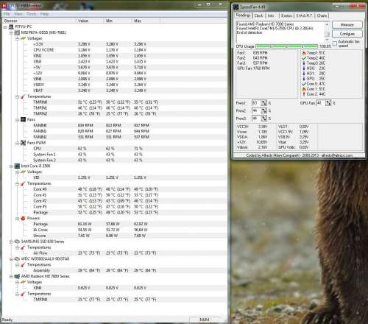Open the Tools menu in HWMonitor
The width and height of the screenshot is (368, 324).
pos(31,14)
